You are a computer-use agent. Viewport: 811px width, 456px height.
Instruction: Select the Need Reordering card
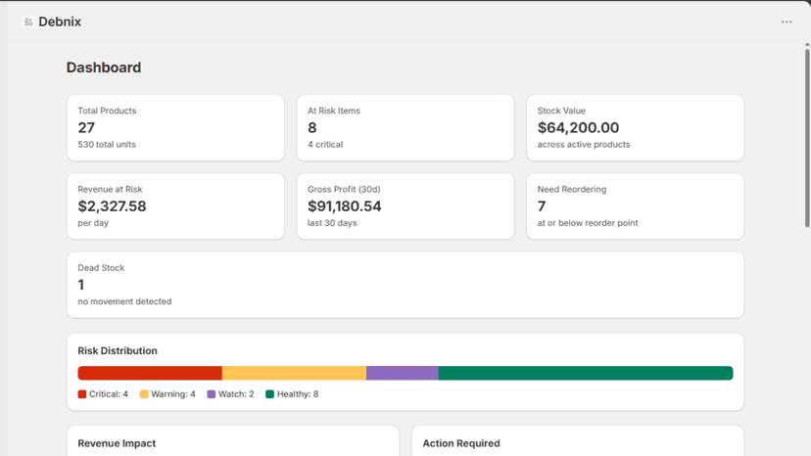[635, 206]
